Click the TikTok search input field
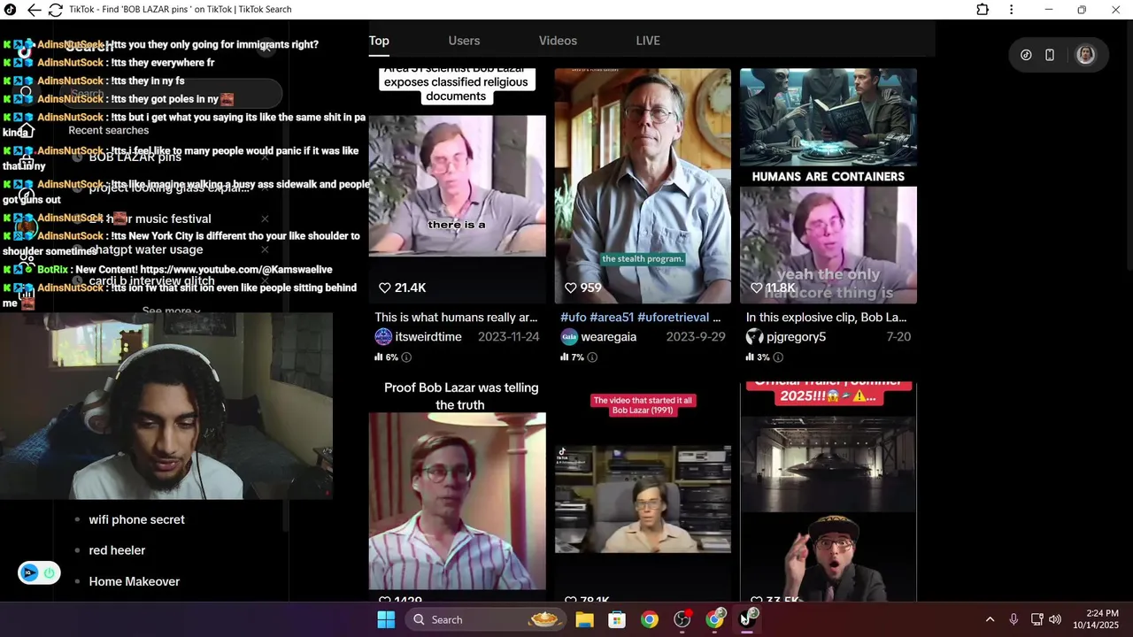Screen dimensions: 1133x637 tap(170, 93)
